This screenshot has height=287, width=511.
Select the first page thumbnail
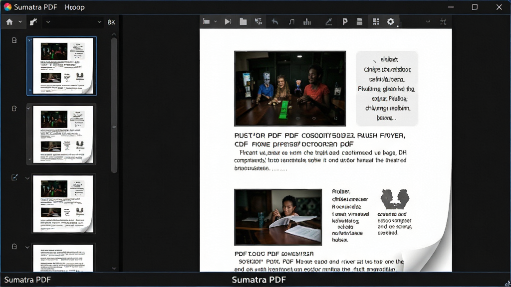(61, 66)
